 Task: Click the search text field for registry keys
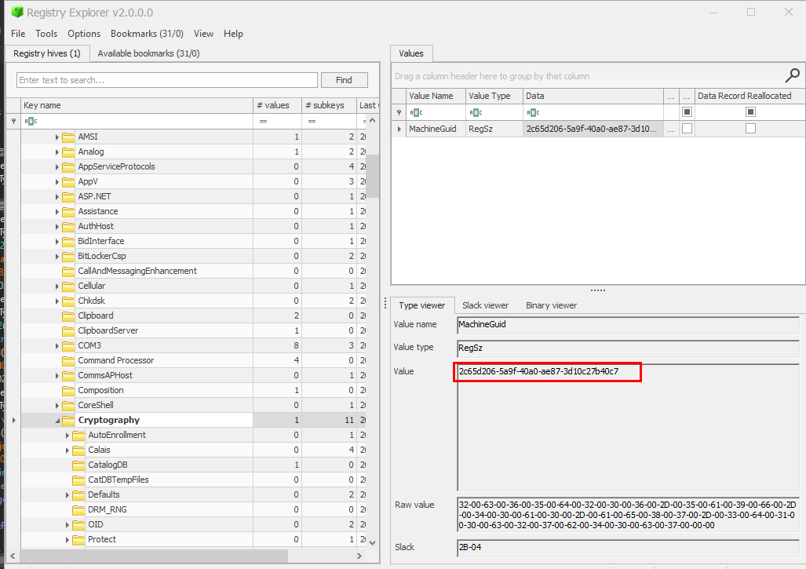[167, 80]
